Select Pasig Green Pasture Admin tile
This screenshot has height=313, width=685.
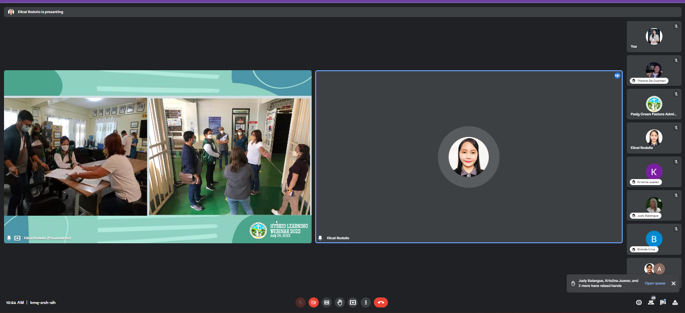(654, 104)
